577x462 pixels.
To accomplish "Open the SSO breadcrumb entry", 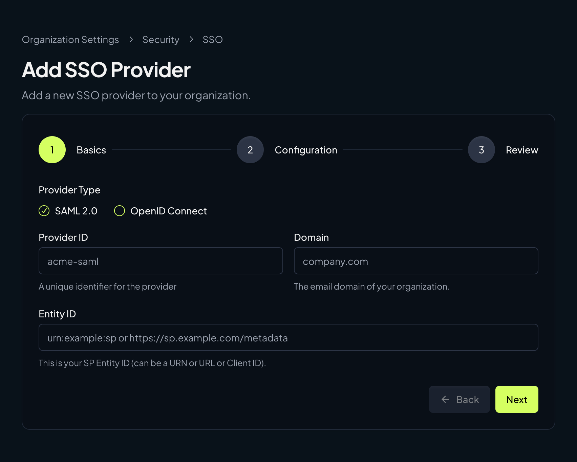I will (x=212, y=40).
